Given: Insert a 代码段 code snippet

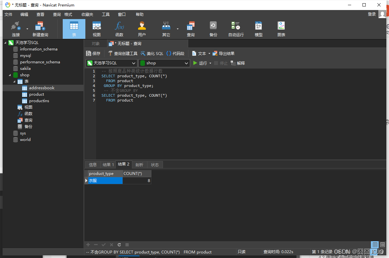Looking at the screenshot, I should click(x=175, y=53).
